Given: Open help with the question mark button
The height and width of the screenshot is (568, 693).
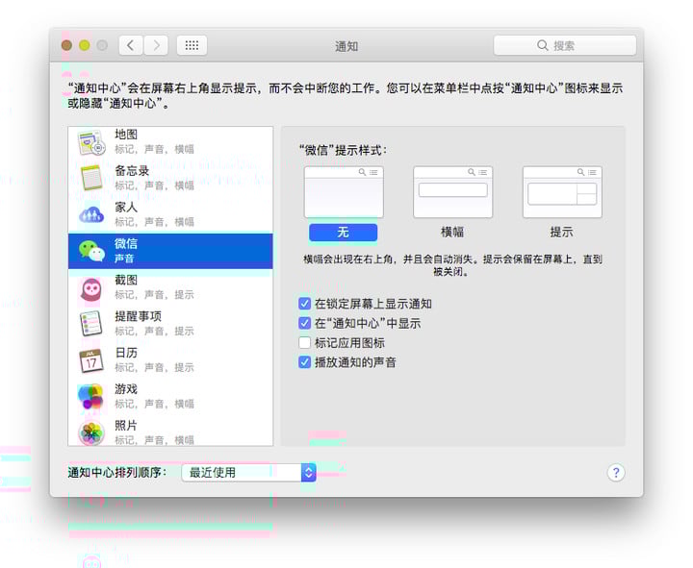Looking at the screenshot, I should [616, 472].
